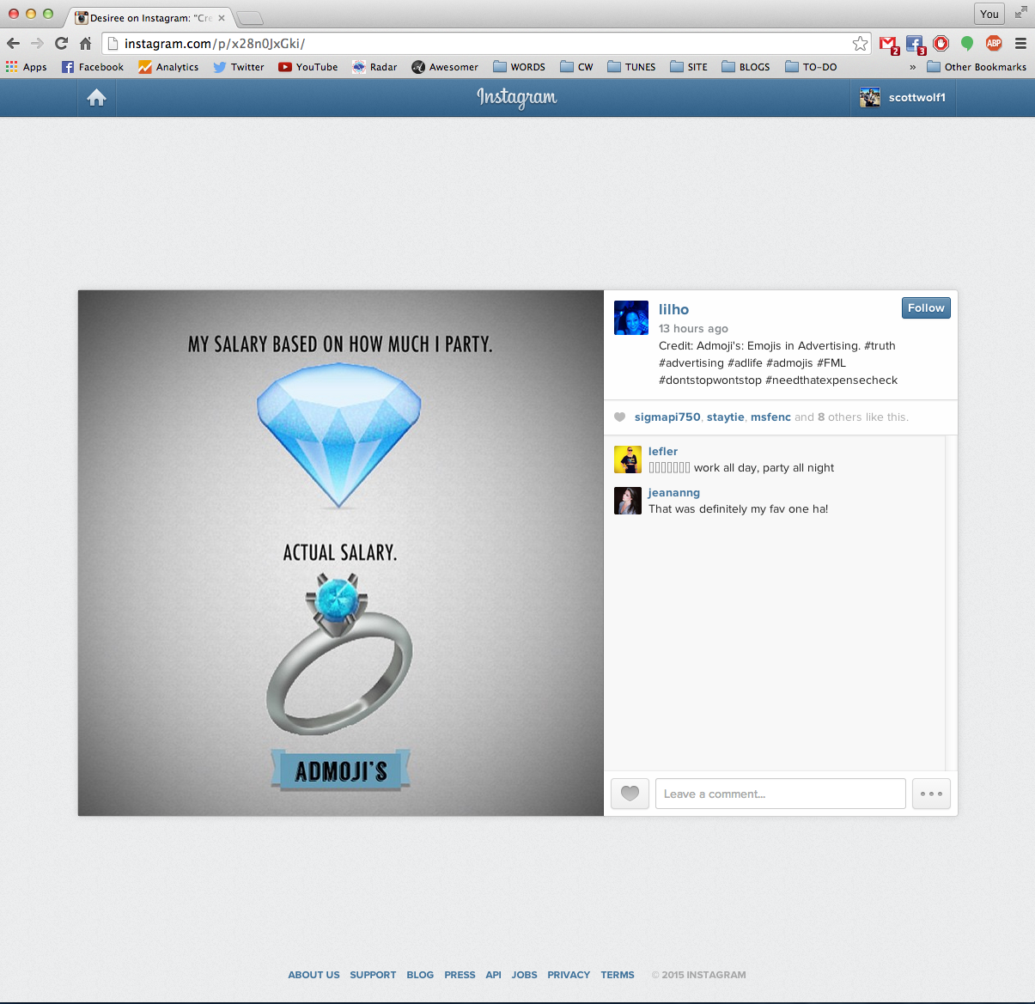Open the Chrome hamburger menu
This screenshot has width=1035, height=1004.
[1020, 43]
